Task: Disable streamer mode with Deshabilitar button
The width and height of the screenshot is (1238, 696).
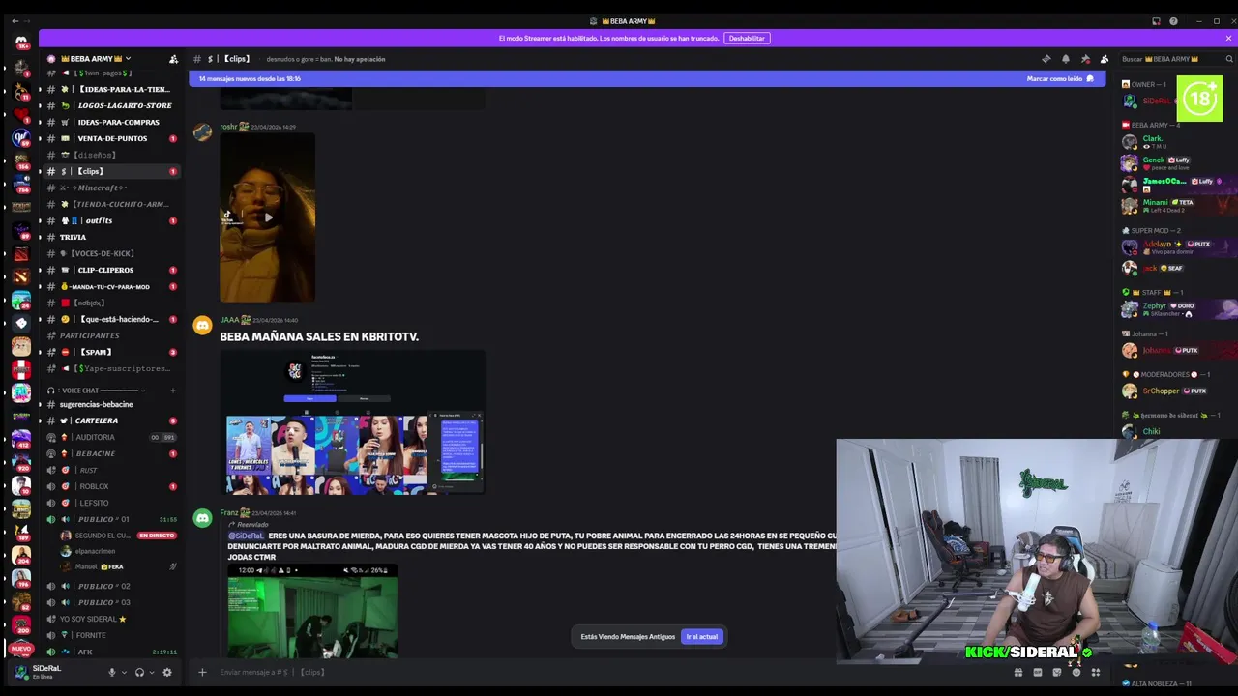Action: point(747,39)
